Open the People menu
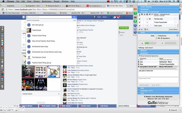The image size is (182, 113). point(57,1)
